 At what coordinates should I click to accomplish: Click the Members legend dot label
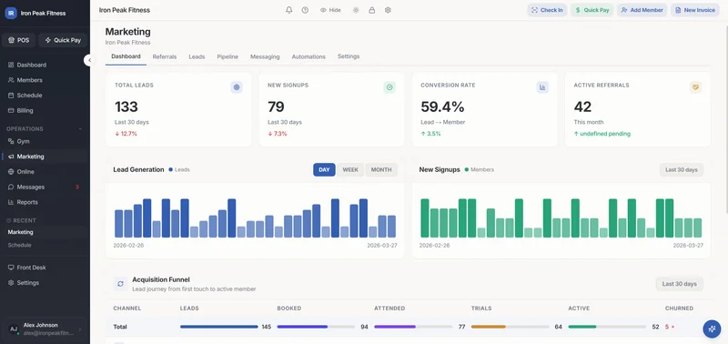click(x=480, y=170)
